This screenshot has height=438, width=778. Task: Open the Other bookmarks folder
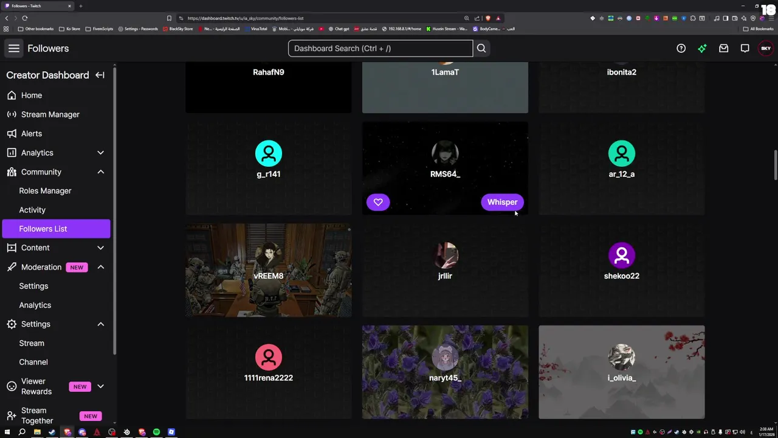click(36, 29)
